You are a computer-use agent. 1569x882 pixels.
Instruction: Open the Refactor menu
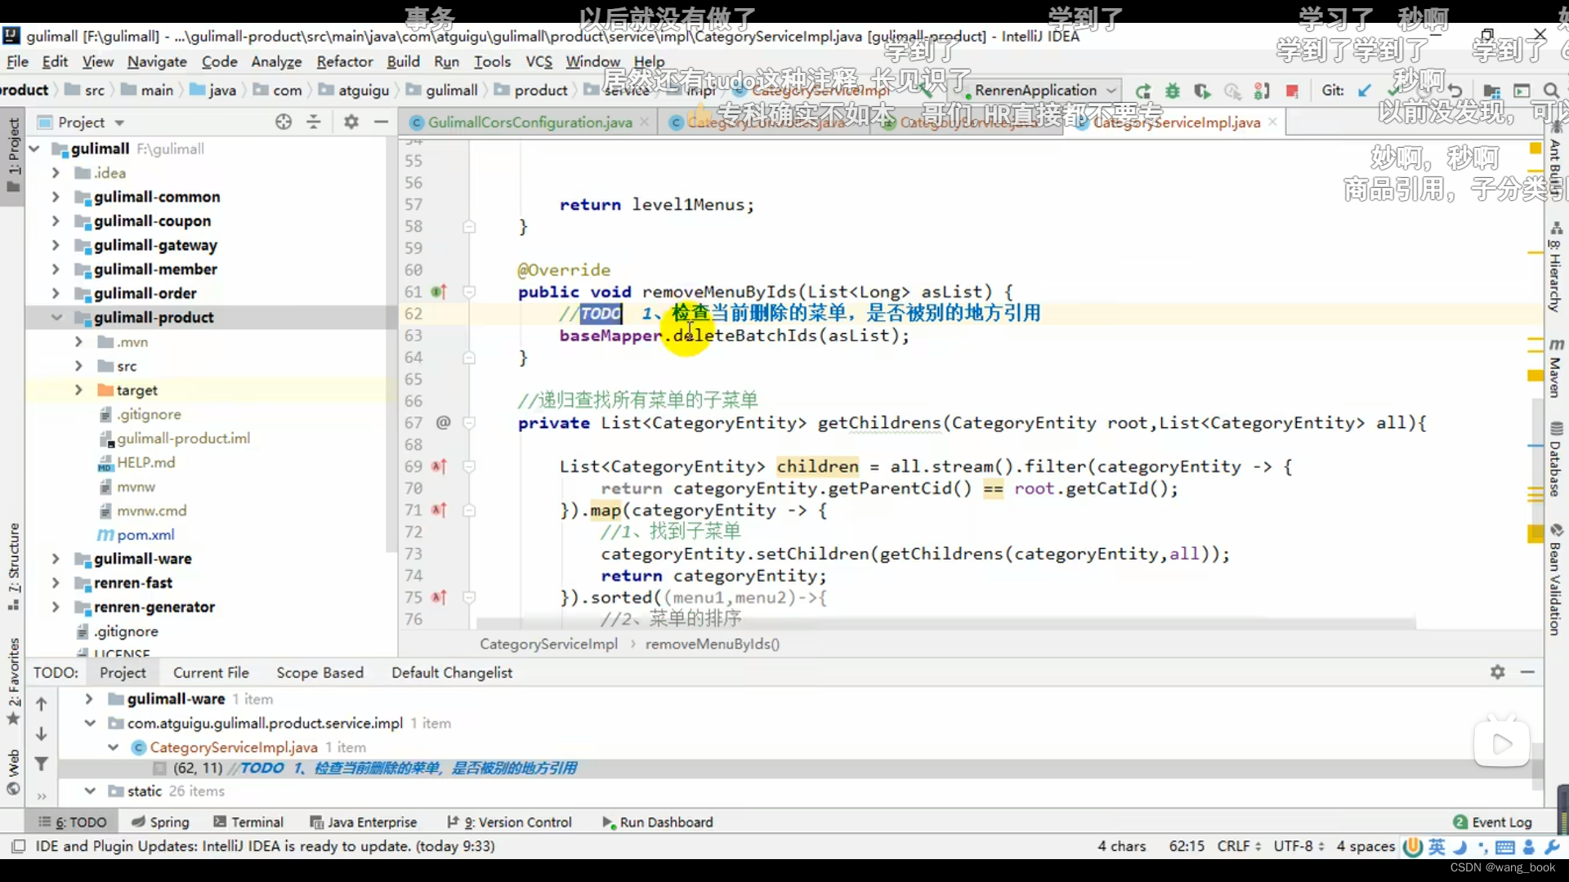344,61
